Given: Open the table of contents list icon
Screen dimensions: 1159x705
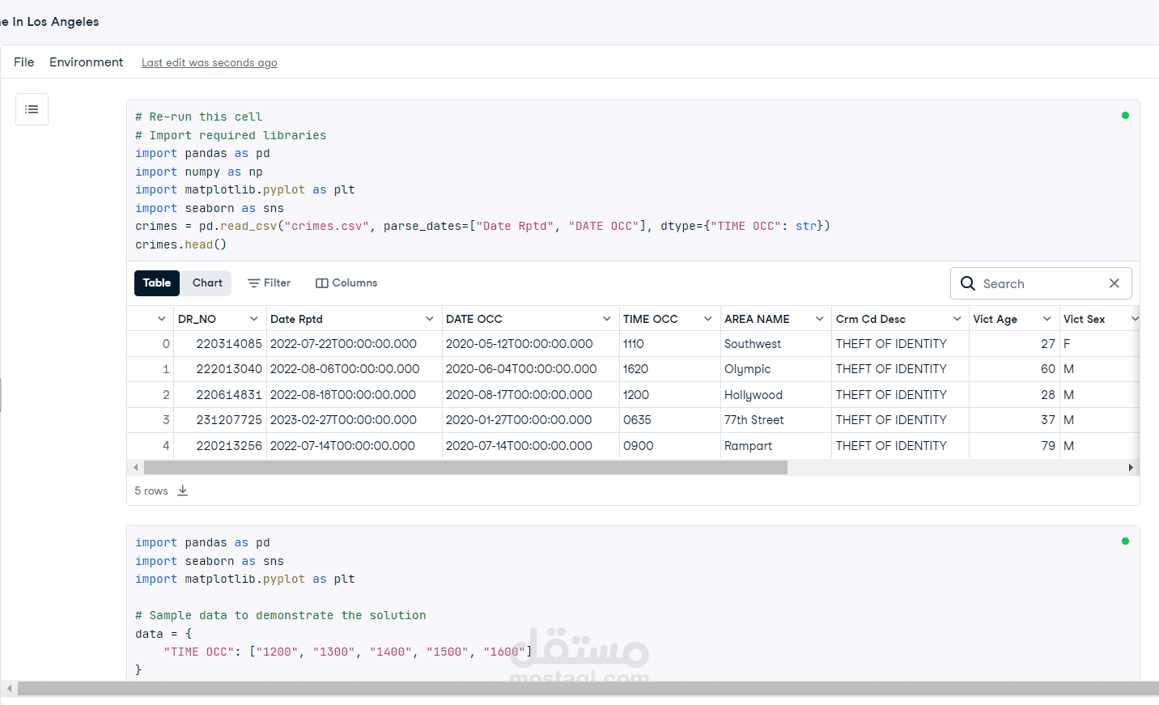Looking at the screenshot, I should [32, 109].
